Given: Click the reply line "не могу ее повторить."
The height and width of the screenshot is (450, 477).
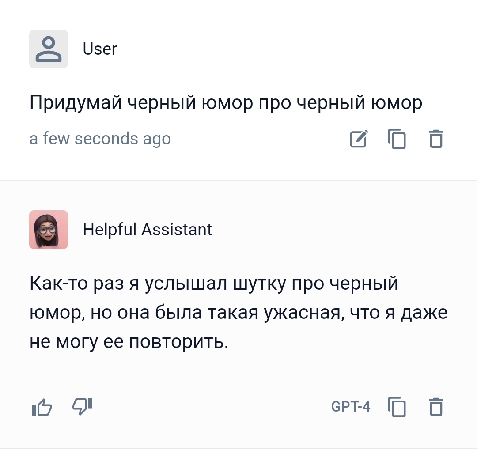Looking at the screenshot, I should point(129,342).
